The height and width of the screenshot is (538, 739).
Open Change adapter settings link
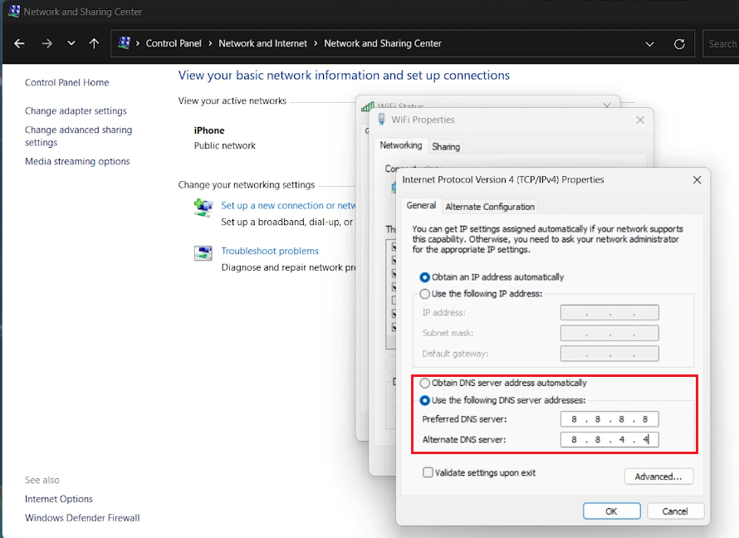click(x=76, y=111)
